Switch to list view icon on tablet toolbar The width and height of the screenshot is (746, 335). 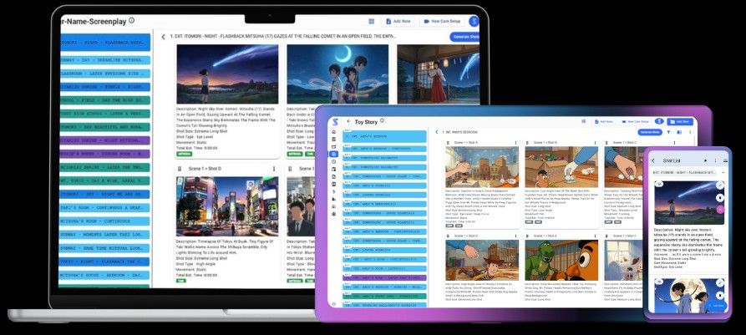coord(583,121)
